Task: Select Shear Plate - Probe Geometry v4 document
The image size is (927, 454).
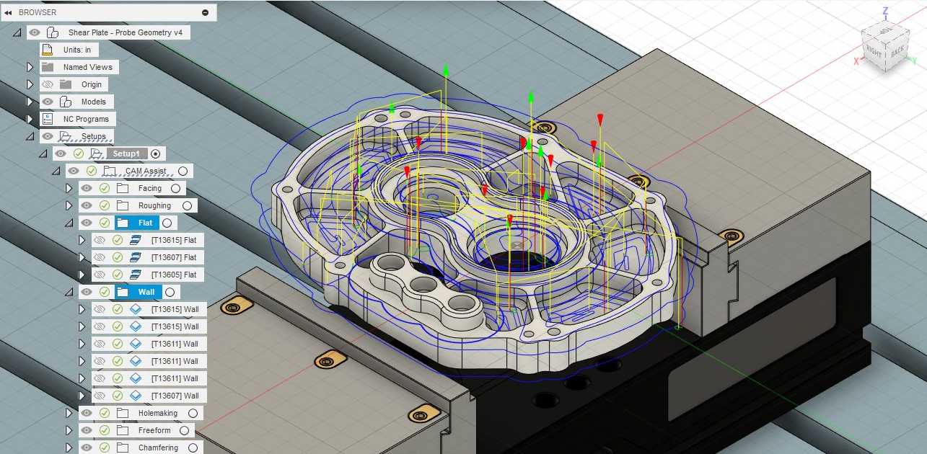Action: click(x=125, y=32)
